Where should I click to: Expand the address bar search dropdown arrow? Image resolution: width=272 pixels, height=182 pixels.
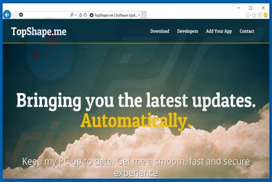[76, 15]
